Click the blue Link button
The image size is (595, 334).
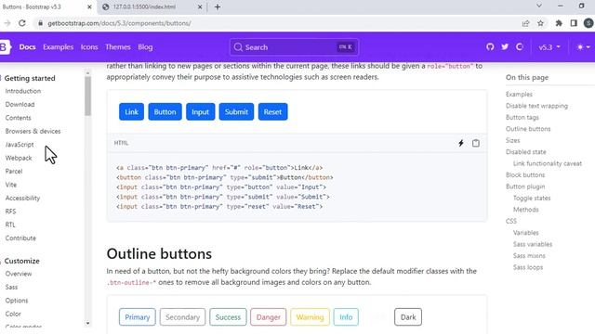pyautogui.click(x=131, y=111)
